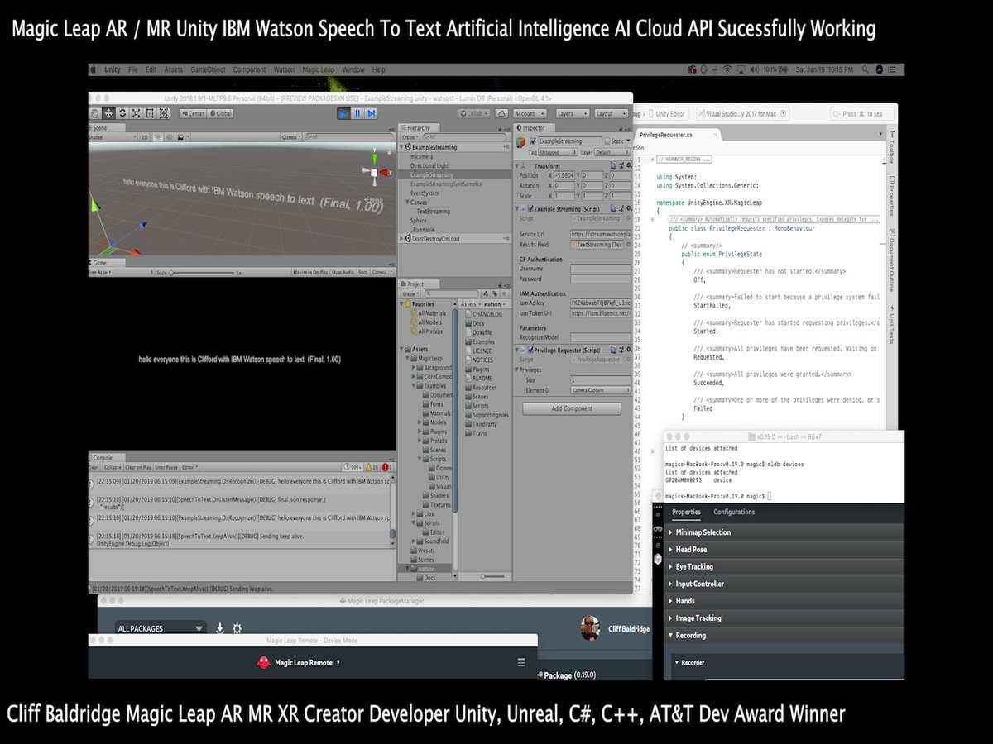This screenshot has height=744, width=993.
Task: Toggle Scene view effects image icon
Action: [180, 136]
